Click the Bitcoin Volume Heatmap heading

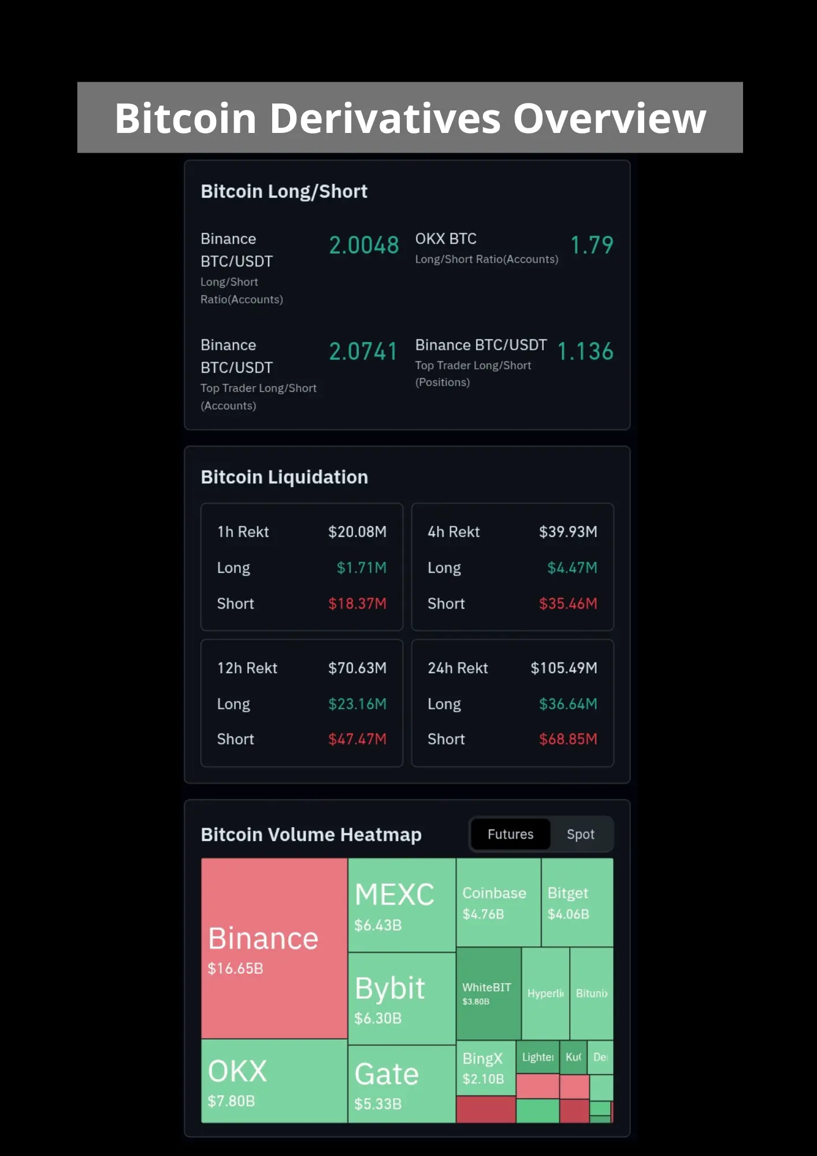point(311,835)
